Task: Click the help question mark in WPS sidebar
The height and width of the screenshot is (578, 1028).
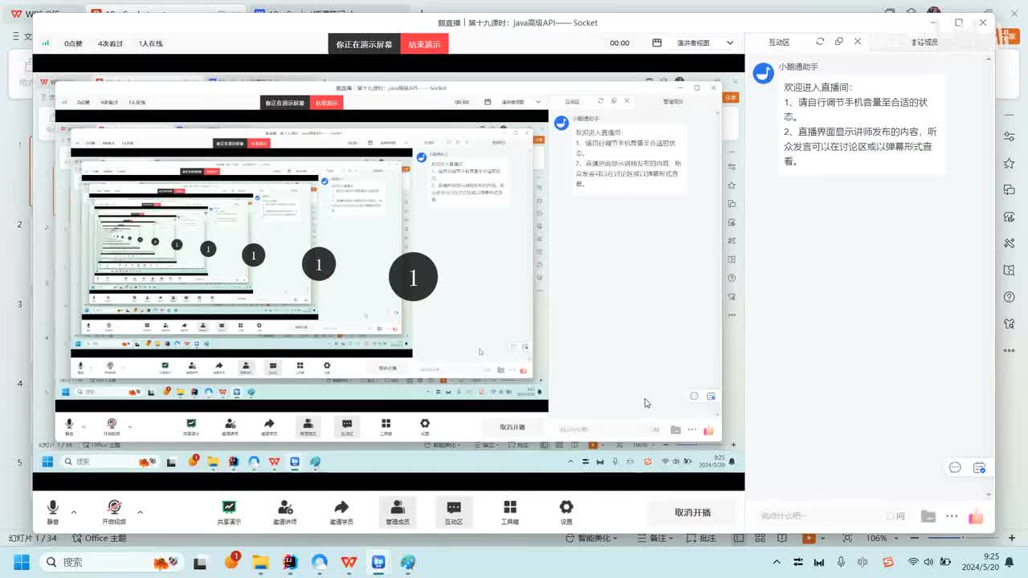Action: point(1010,297)
